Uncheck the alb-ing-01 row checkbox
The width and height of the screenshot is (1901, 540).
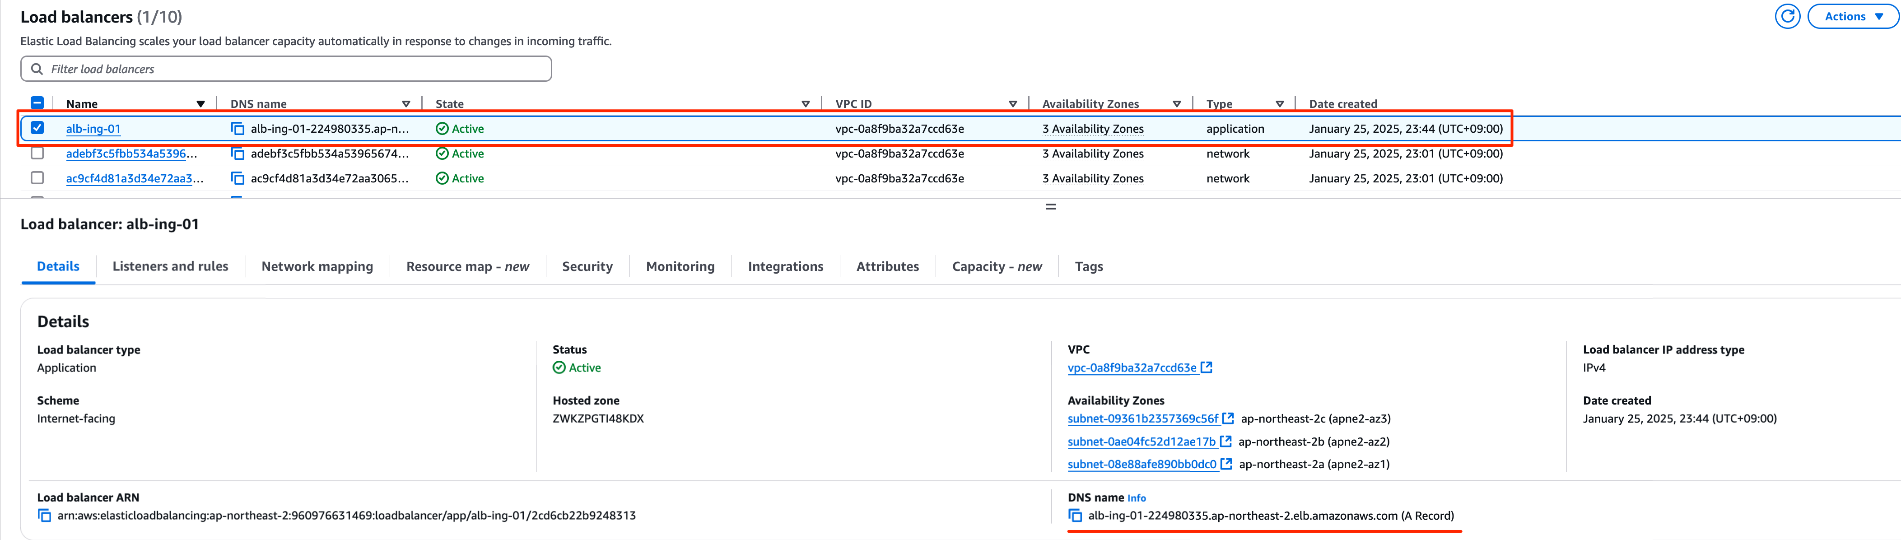click(37, 128)
